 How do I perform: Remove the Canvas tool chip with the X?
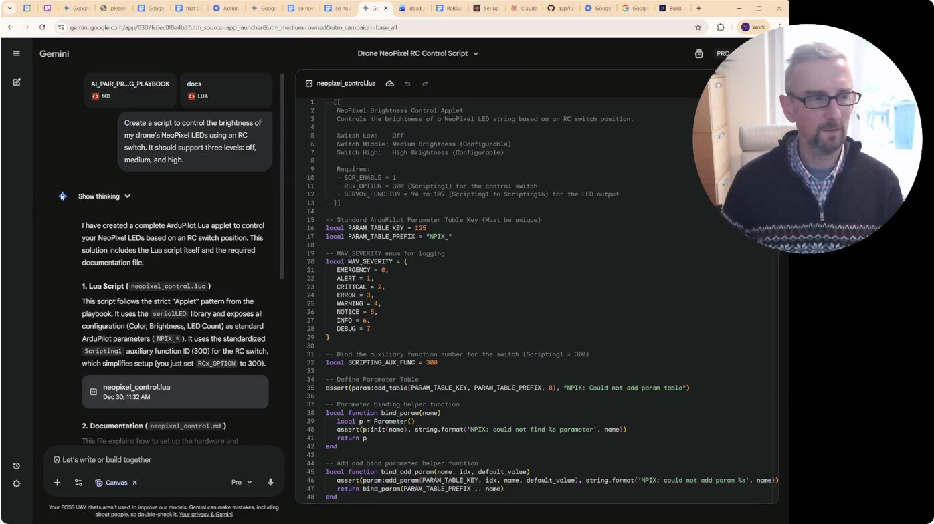(x=134, y=483)
